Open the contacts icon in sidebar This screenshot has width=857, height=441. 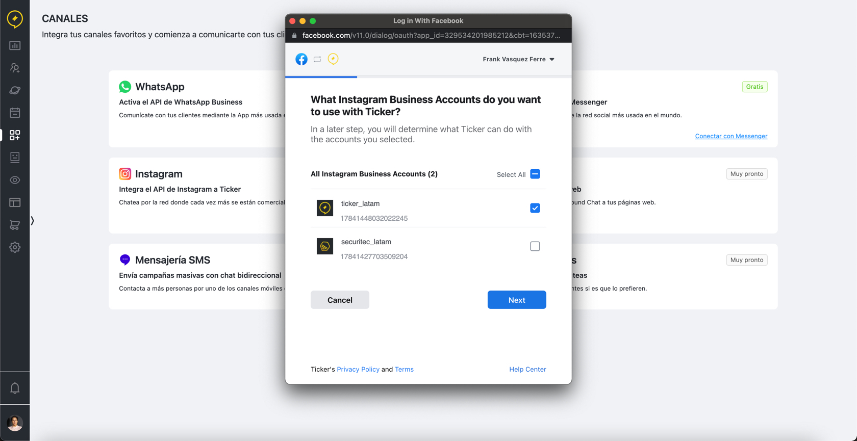(15, 68)
